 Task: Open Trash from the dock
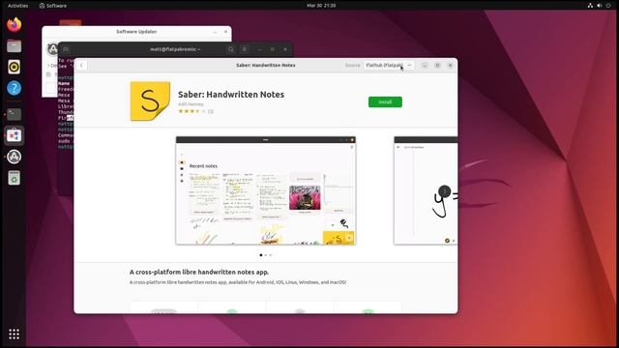pyautogui.click(x=15, y=178)
